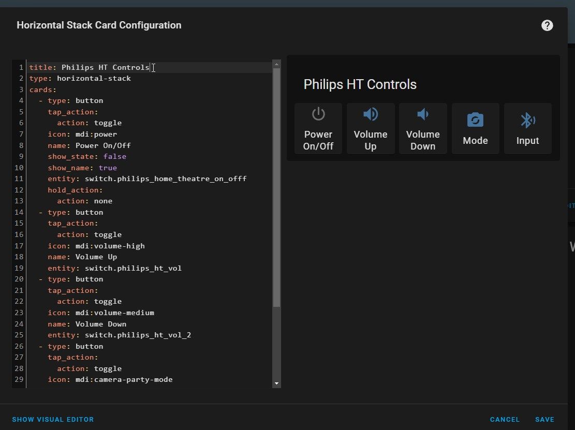Click the Cancel button
Image resolution: width=575 pixels, height=430 pixels.
(x=505, y=419)
